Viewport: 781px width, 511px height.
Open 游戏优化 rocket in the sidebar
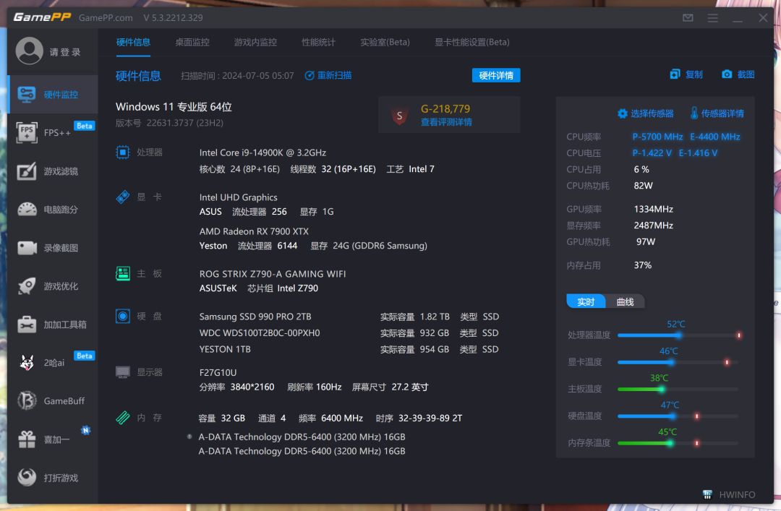pos(52,286)
